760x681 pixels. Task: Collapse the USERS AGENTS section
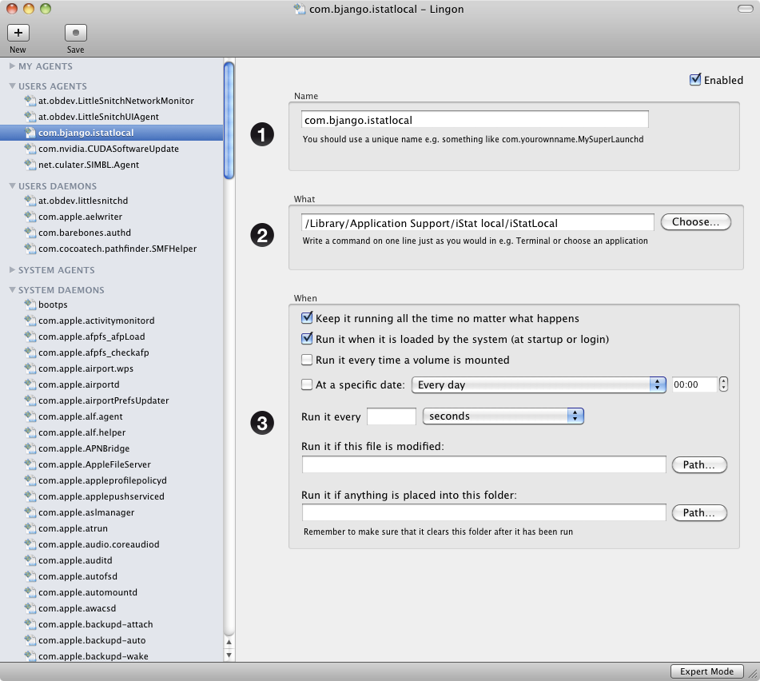click(x=12, y=86)
